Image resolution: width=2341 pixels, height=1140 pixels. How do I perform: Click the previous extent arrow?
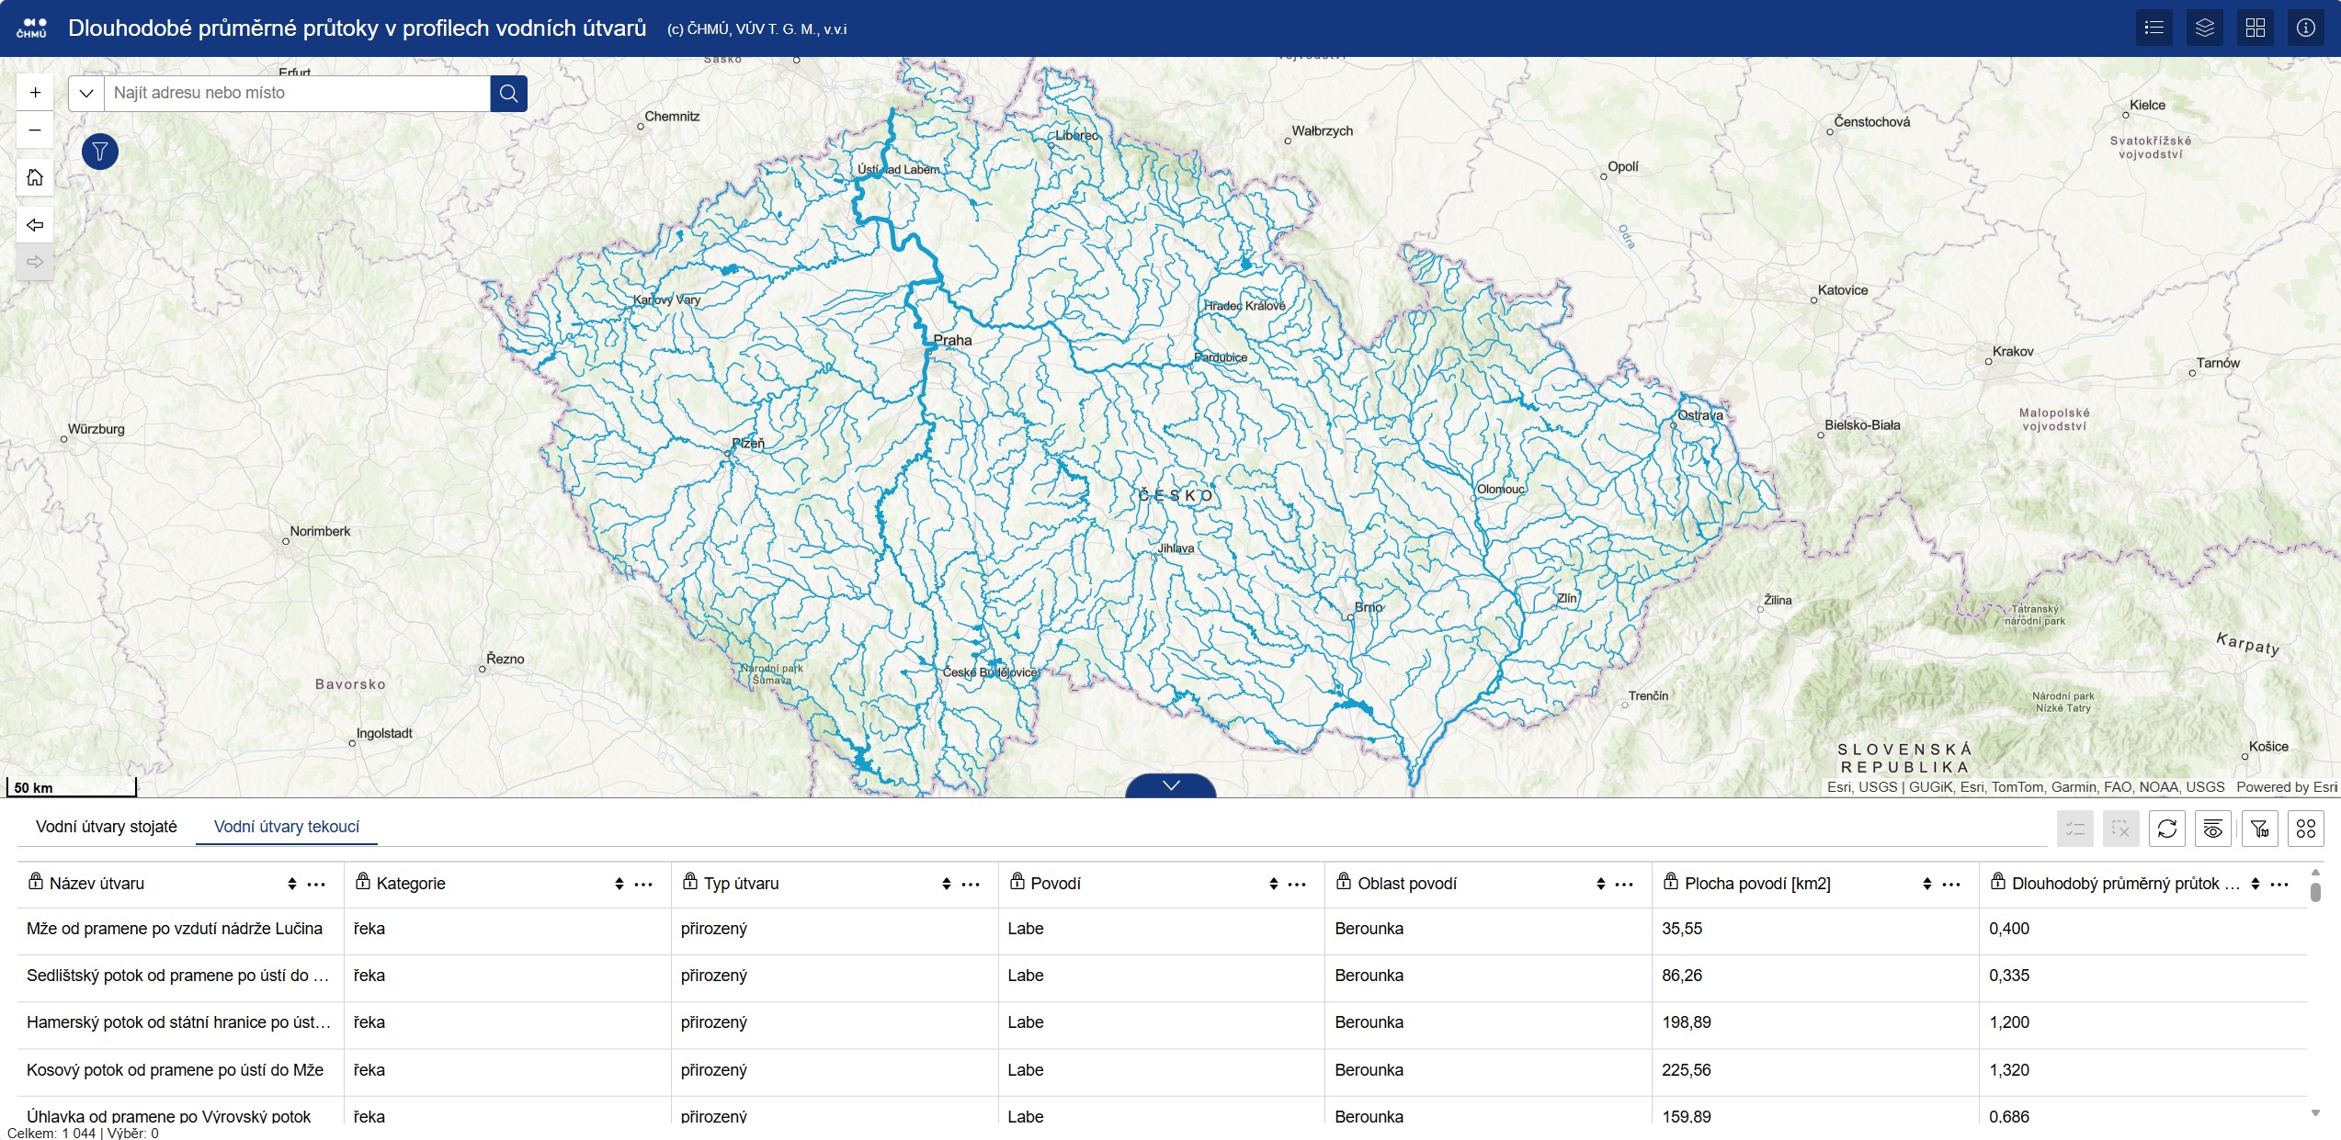35,224
